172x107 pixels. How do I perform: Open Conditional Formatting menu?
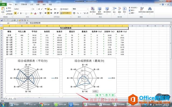92,11
